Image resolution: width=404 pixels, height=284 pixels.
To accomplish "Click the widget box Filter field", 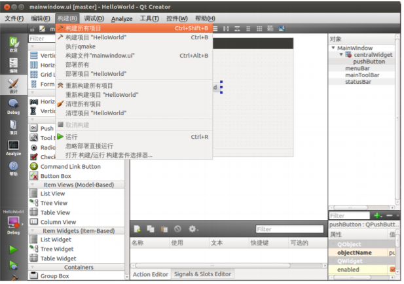I will click(42, 39).
